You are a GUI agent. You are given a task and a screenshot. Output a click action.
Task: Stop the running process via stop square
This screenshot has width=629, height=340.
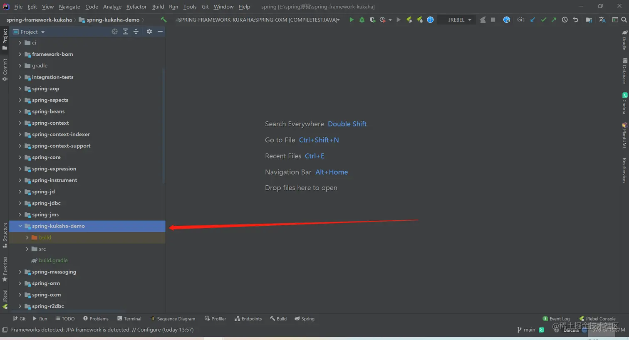click(493, 20)
